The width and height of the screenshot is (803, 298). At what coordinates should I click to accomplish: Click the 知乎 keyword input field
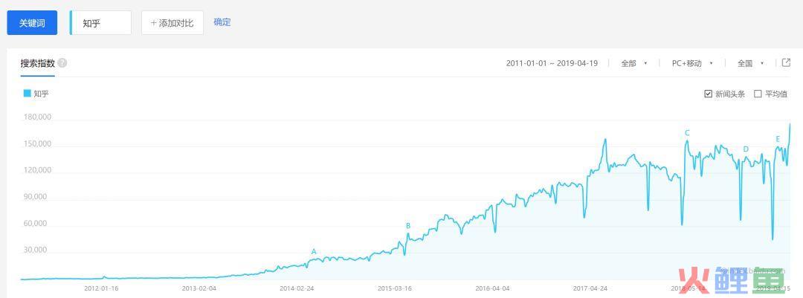101,23
